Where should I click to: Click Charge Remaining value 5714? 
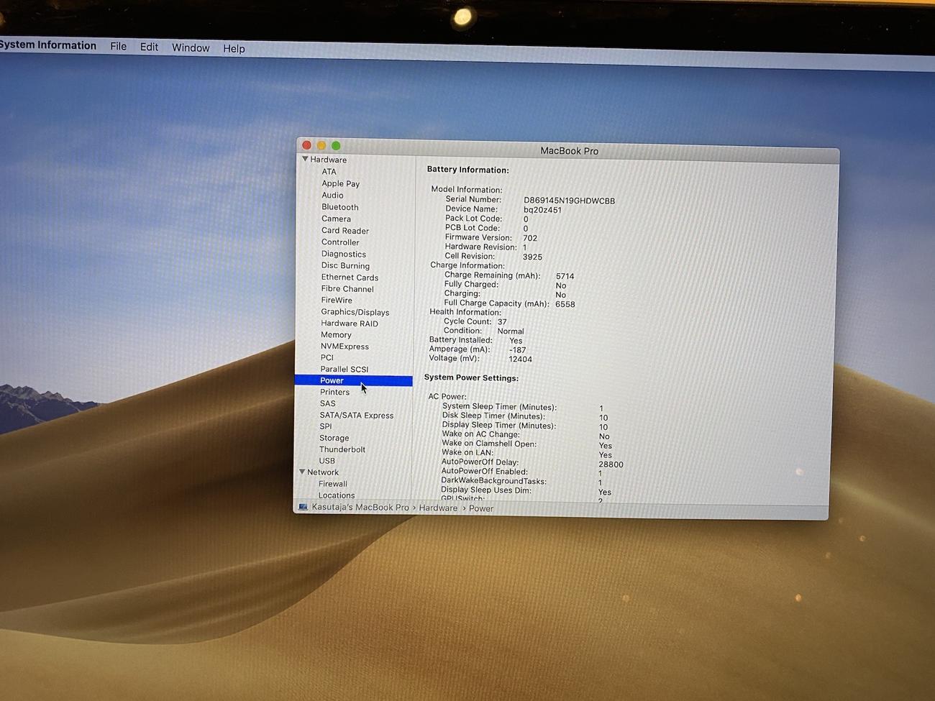(x=565, y=276)
